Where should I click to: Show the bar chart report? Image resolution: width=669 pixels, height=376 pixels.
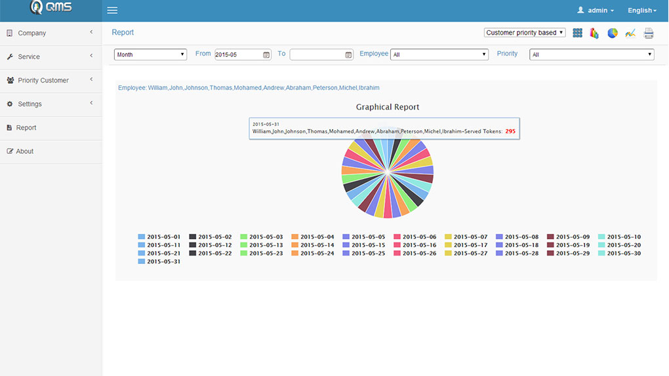(594, 33)
